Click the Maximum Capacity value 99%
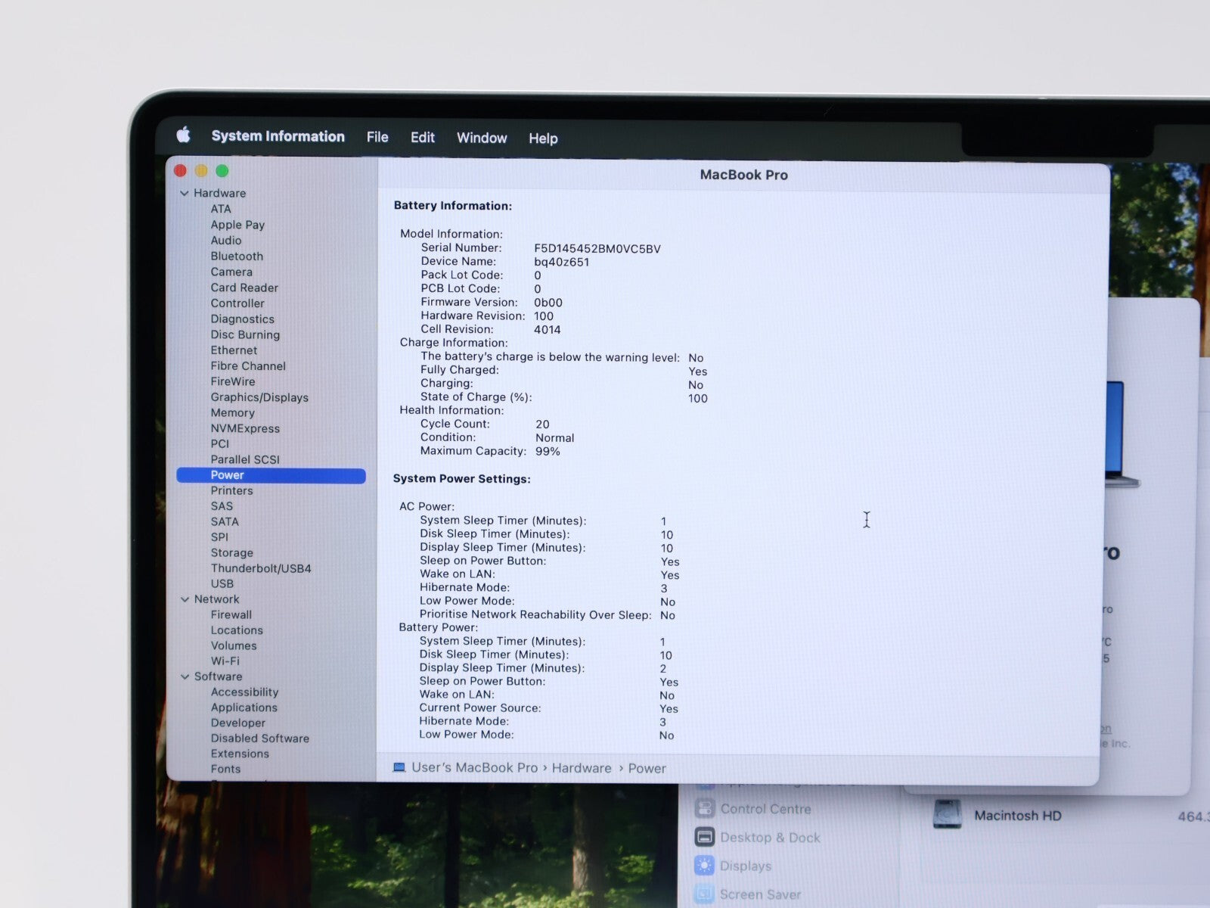The width and height of the screenshot is (1210, 908). 548,452
